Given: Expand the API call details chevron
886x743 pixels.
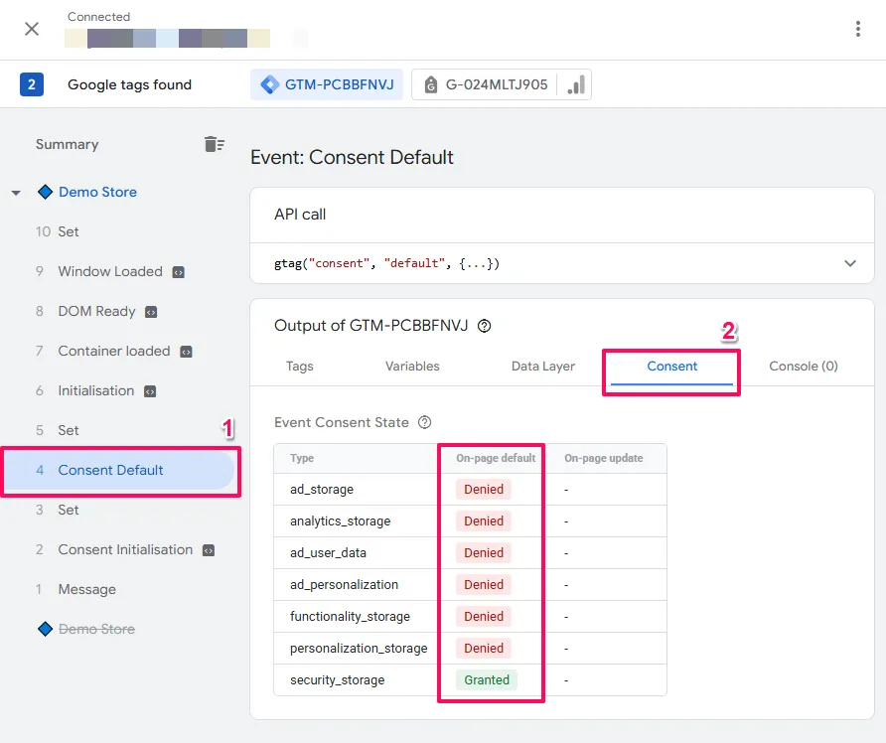Looking at the screenshot, I should point(850,263).
